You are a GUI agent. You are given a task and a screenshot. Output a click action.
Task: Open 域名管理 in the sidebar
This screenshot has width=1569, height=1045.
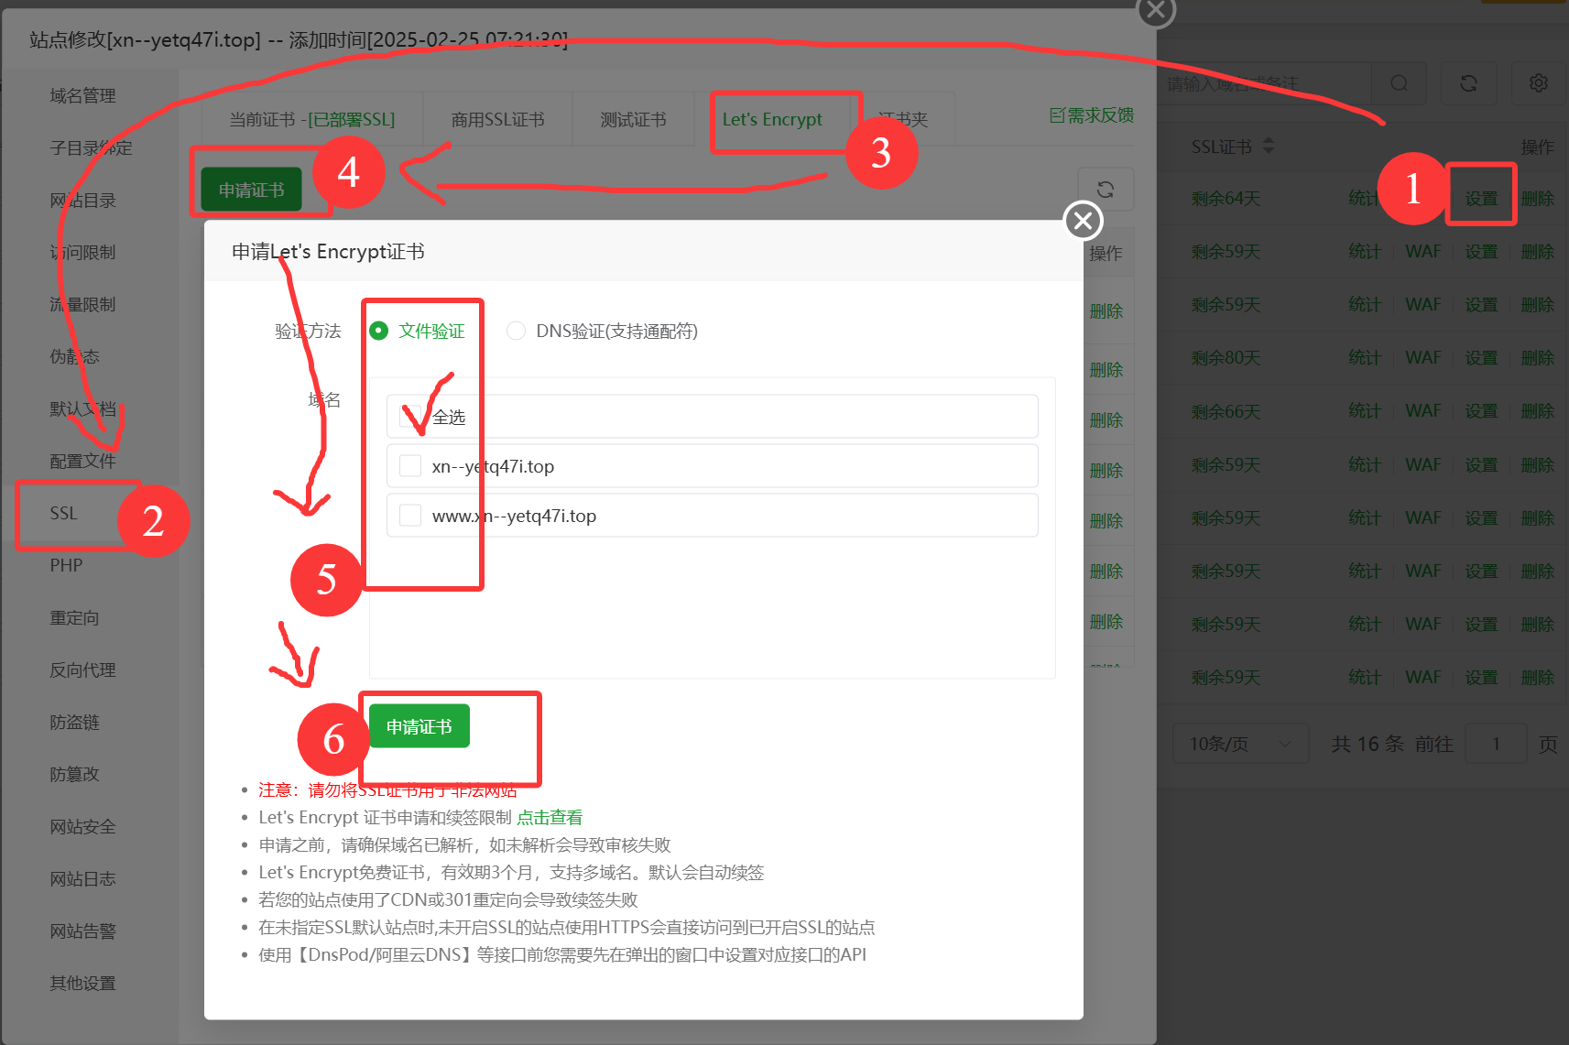[x=82, y=95]
